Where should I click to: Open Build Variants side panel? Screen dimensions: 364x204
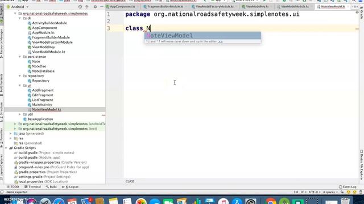(2, 84)
